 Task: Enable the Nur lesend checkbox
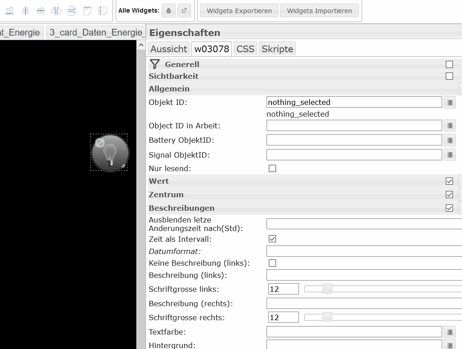point(272,168)
